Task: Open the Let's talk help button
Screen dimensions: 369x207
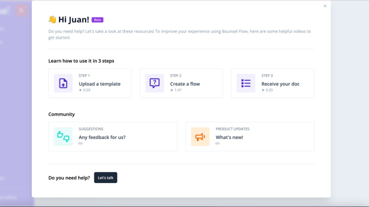Action: coord(106,178)
